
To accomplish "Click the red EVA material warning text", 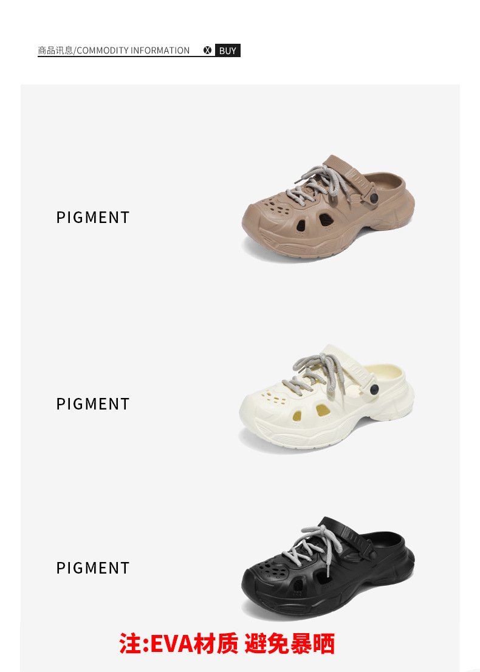I will (x=227, y=643).
